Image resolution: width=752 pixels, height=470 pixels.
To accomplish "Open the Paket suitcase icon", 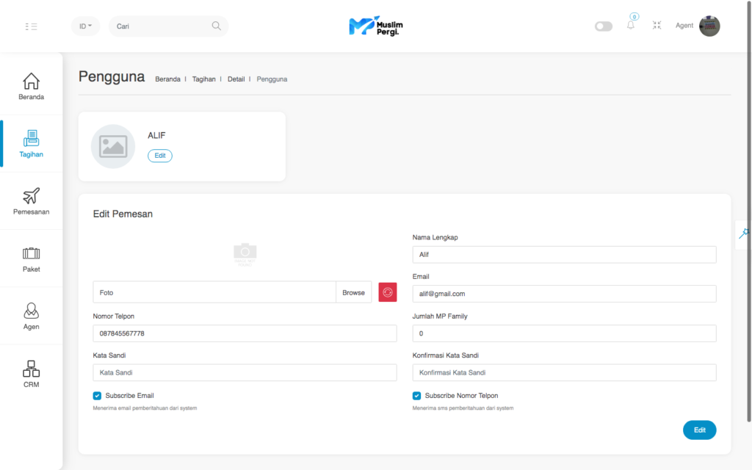I will [31, 253].
